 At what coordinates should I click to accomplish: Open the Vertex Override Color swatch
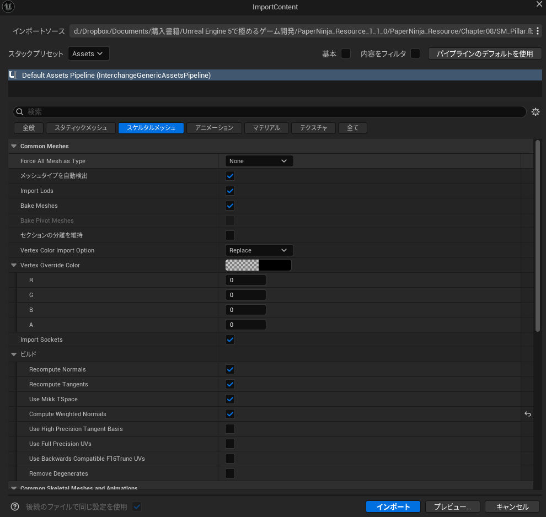(x=258, y=265)
